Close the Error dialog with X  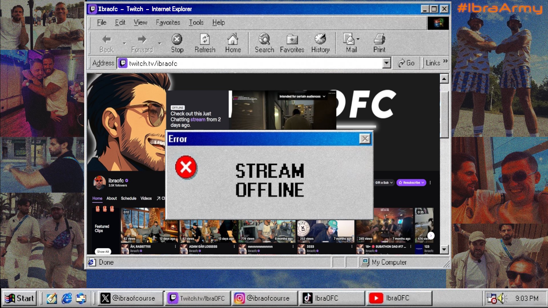coord(365,139)
